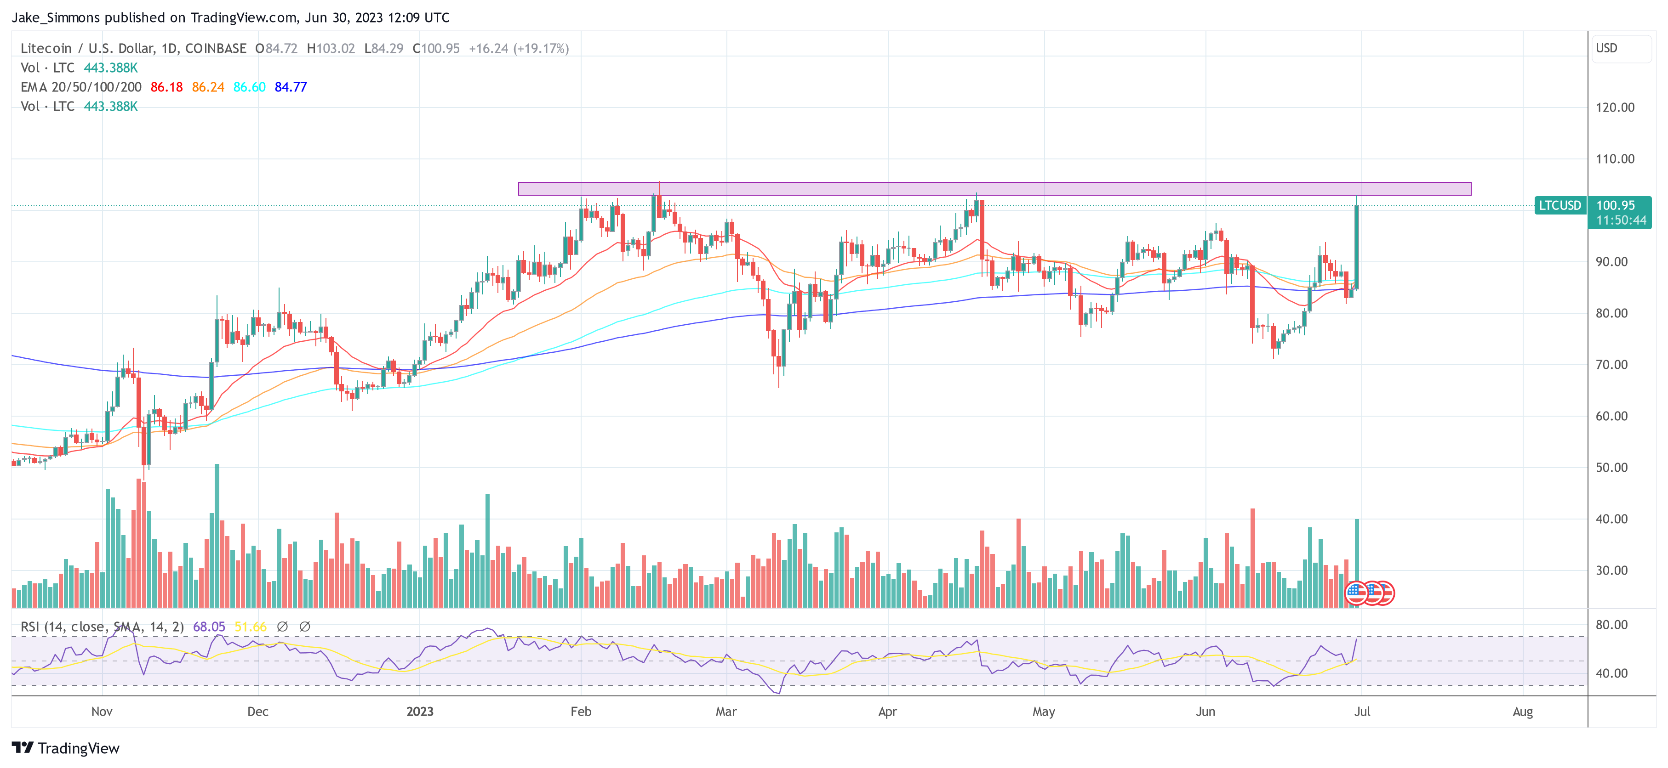Click the TradingView logo at bottom left
The height and width of the screenshot is (768, 1668).
point(65,748)
